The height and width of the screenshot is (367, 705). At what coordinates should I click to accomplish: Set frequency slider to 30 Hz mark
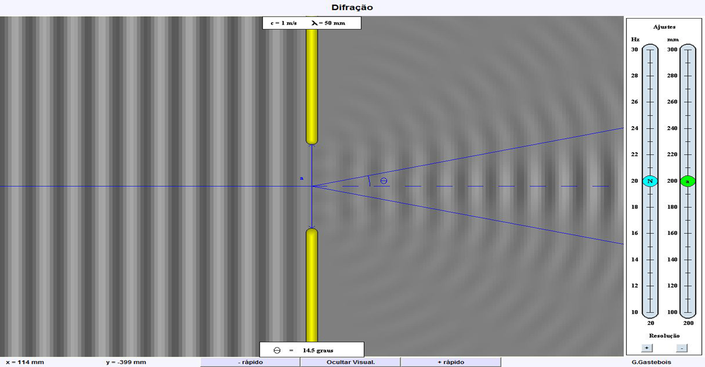[650, 50]
